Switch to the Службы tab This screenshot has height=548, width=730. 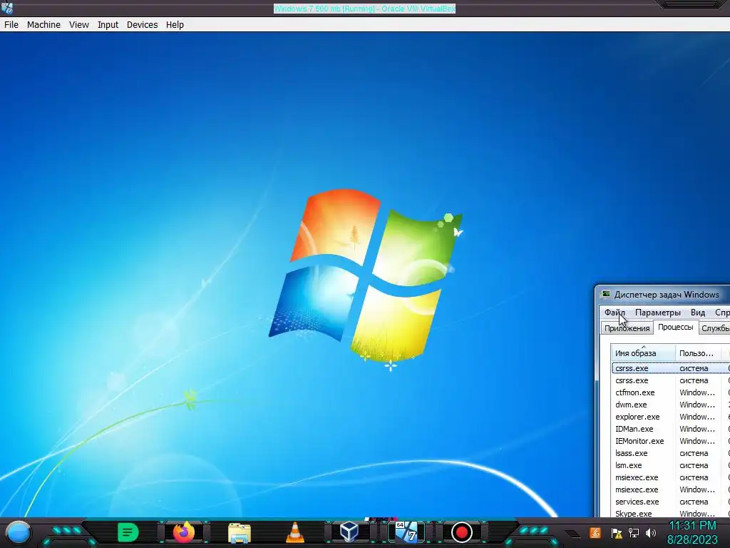pyautogui.click(x=714, y=328)
